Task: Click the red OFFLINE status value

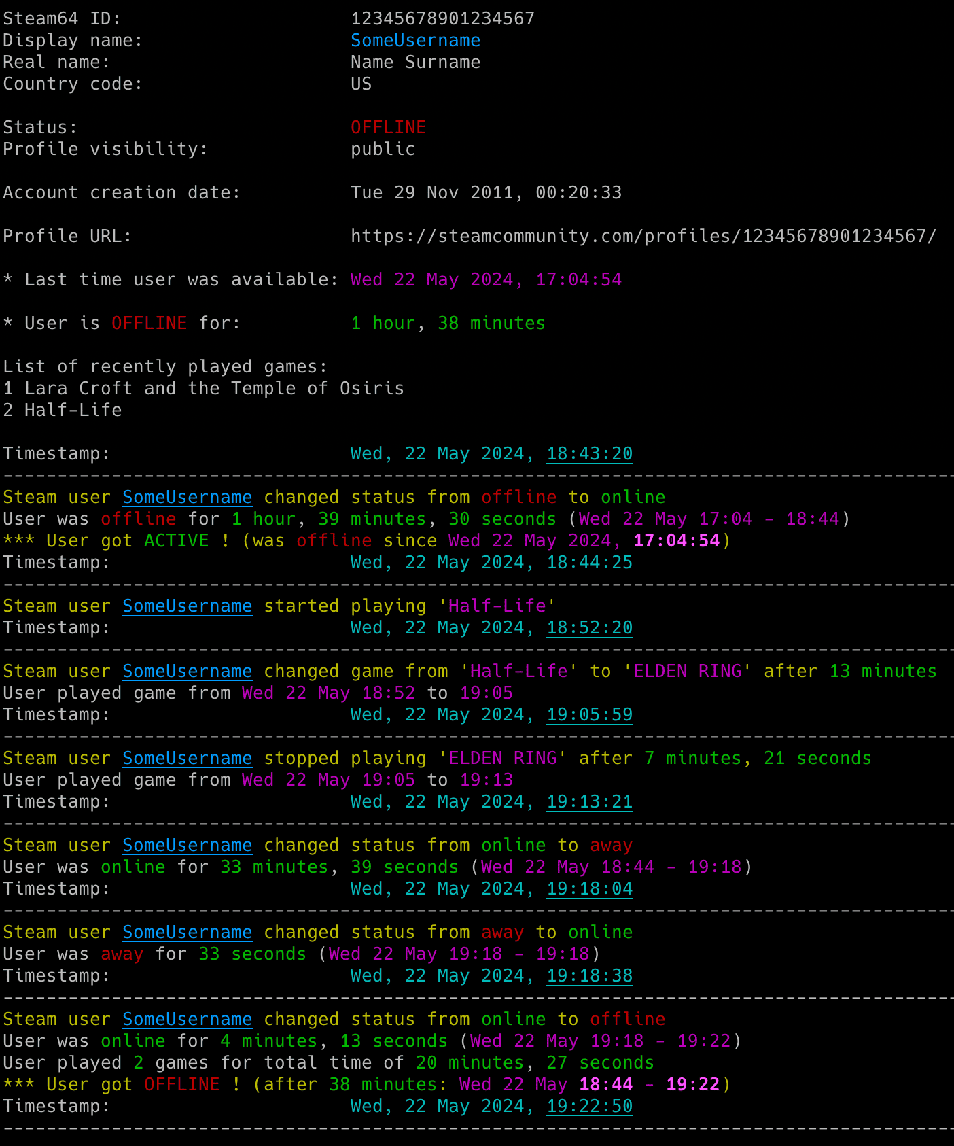Action: [389, 128]
